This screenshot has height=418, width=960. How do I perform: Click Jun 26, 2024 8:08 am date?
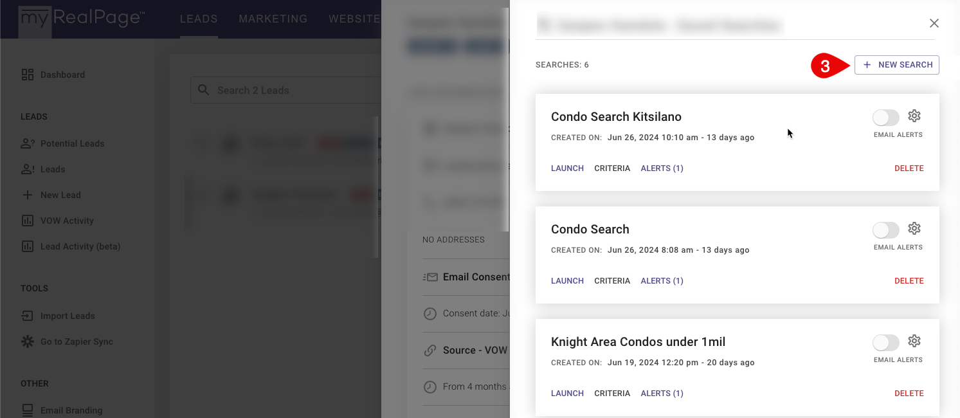coord(649,250)
